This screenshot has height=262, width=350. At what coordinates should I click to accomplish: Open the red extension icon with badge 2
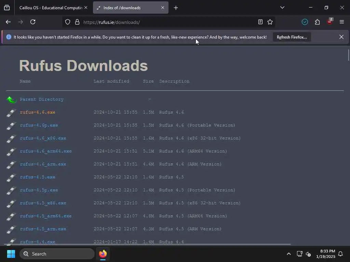coord(330,21)
